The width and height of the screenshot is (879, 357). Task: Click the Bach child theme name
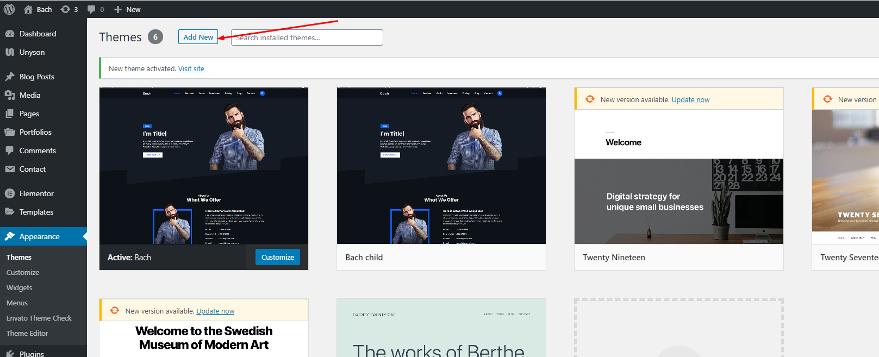tap(364, 258)
